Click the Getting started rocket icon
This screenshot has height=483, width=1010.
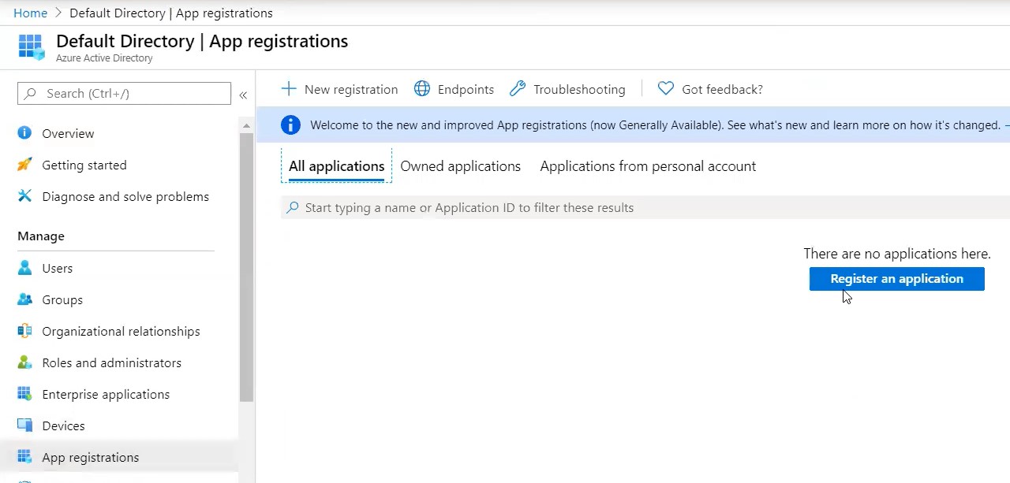(24, 165)
